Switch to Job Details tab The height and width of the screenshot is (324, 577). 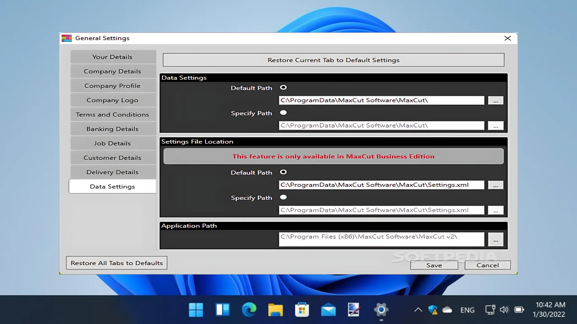coord(113,143)
